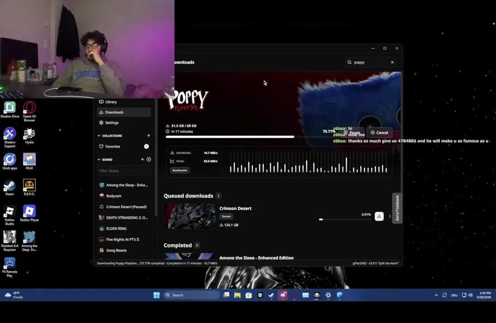Select ELDEN RING in games list

[x=124, y=228]
